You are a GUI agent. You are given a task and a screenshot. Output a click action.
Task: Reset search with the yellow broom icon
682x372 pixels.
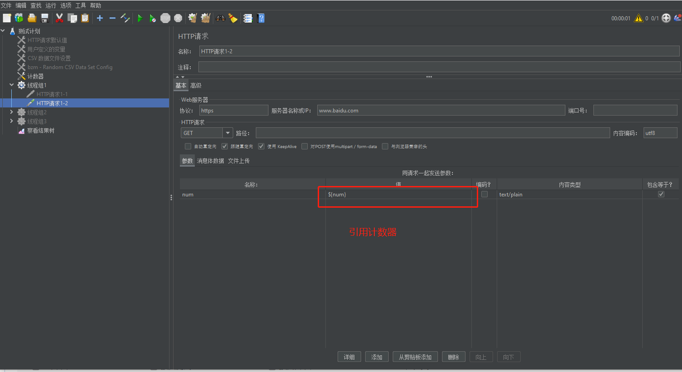[233, 18]
